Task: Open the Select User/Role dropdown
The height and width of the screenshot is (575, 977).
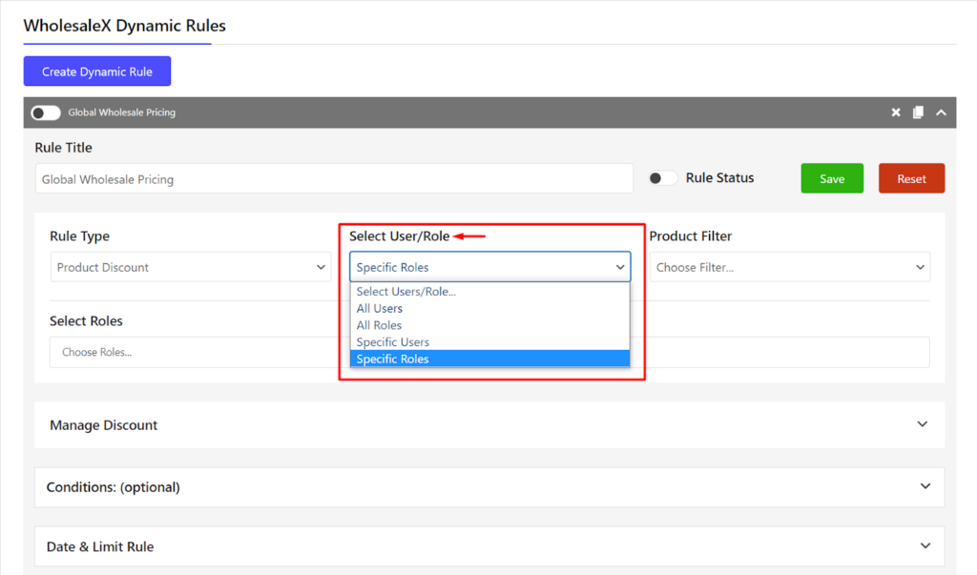Action: (x=489, y=267)
